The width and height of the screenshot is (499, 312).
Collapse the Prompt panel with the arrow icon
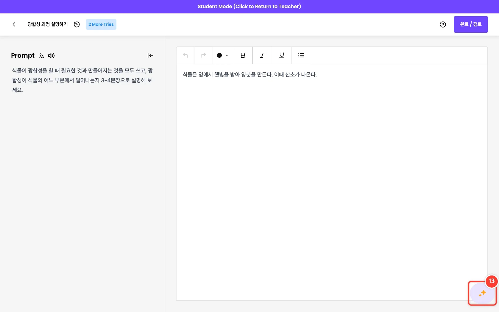[x=150, y=56]
